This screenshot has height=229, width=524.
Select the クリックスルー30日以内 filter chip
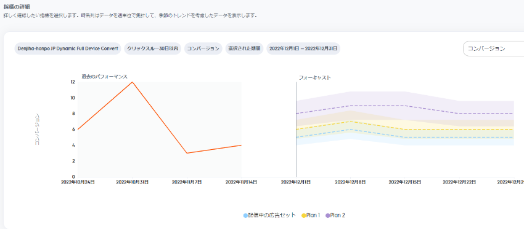152,49
